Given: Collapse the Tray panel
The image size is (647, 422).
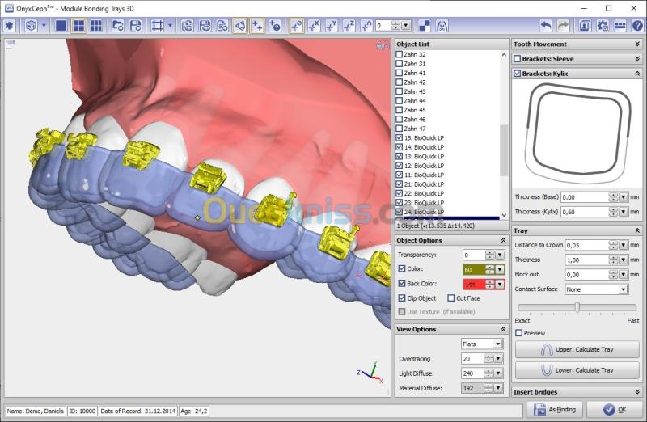Looking at the screenshot, I should (637, 230).
